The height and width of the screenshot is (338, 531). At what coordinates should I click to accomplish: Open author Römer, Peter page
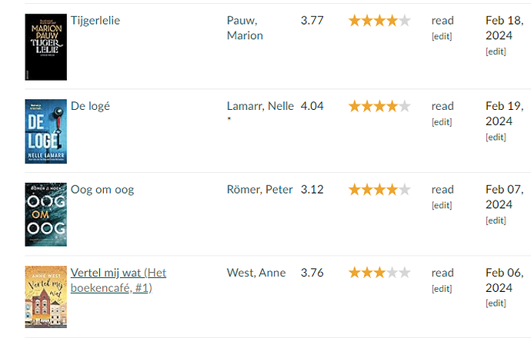(259, 190)
